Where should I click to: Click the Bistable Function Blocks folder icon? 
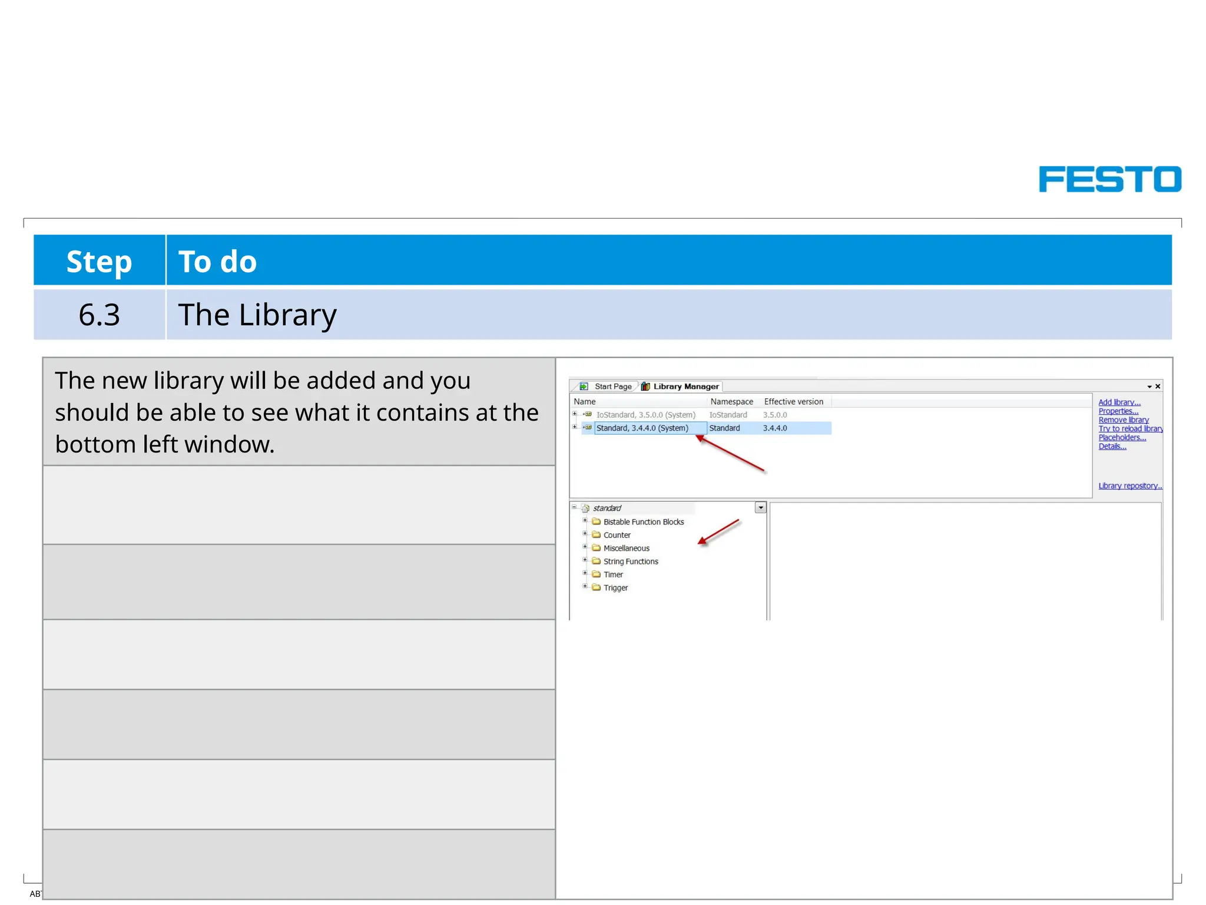596,521
